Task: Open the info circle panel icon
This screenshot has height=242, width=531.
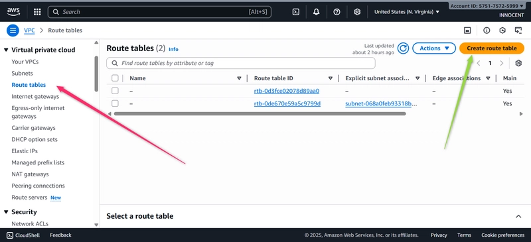Action: coord(487,30)
